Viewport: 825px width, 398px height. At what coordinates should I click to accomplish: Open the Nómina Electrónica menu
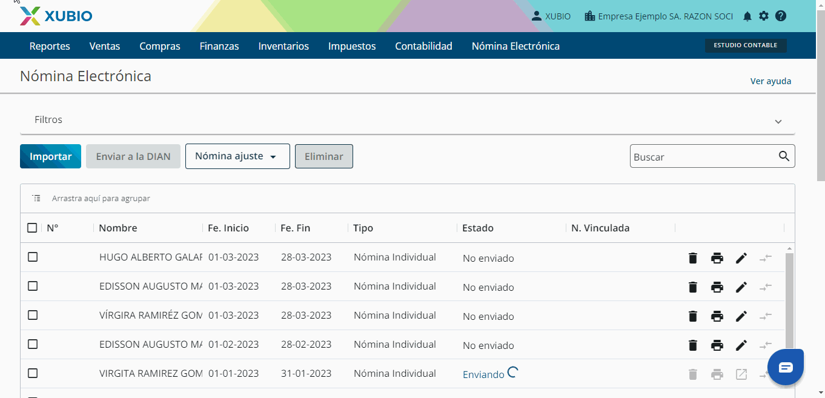[515, 46]
